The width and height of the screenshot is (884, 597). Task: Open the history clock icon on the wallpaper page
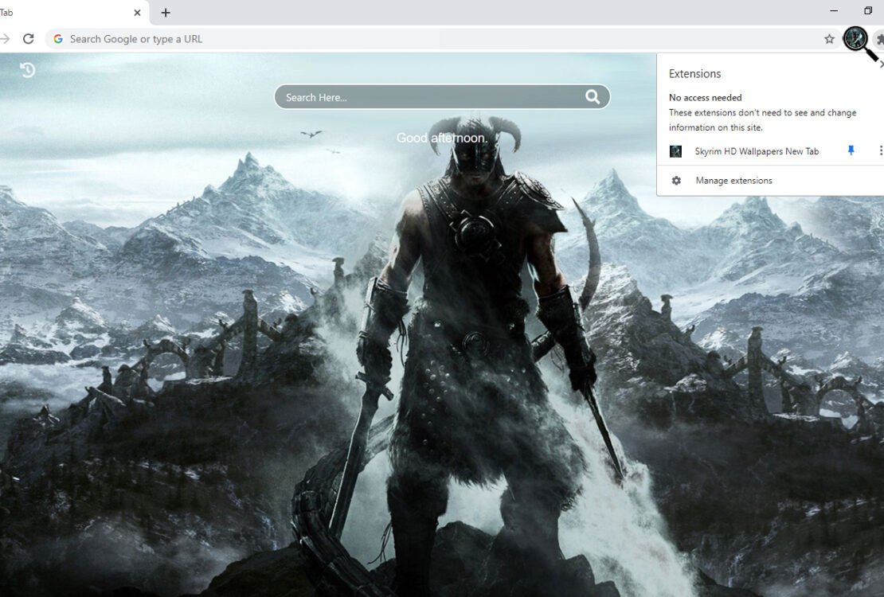28,70
